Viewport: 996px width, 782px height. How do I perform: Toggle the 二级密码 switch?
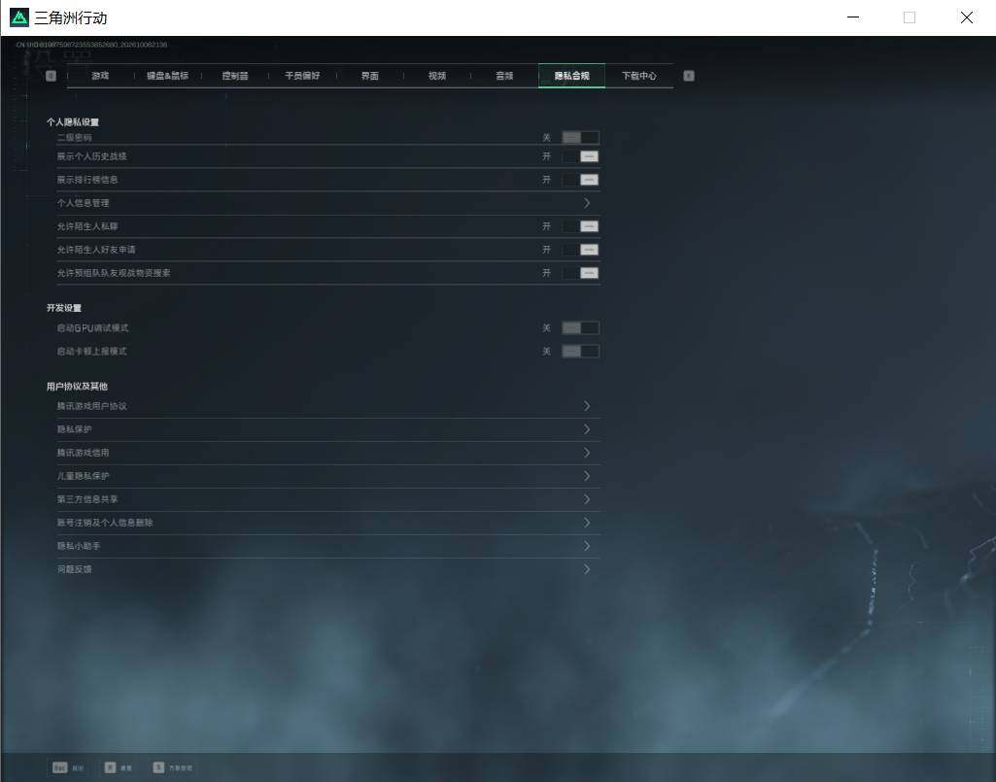tap(580, 137)
